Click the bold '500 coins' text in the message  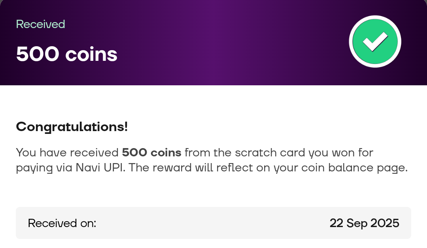(x=151, y=152)
